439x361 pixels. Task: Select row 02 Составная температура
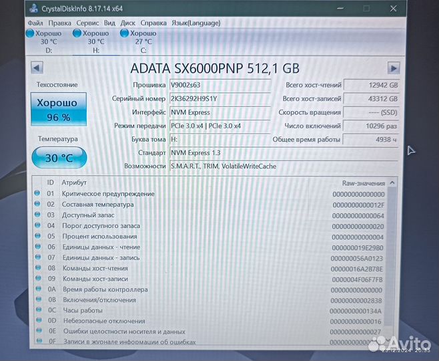coord(211,205)
